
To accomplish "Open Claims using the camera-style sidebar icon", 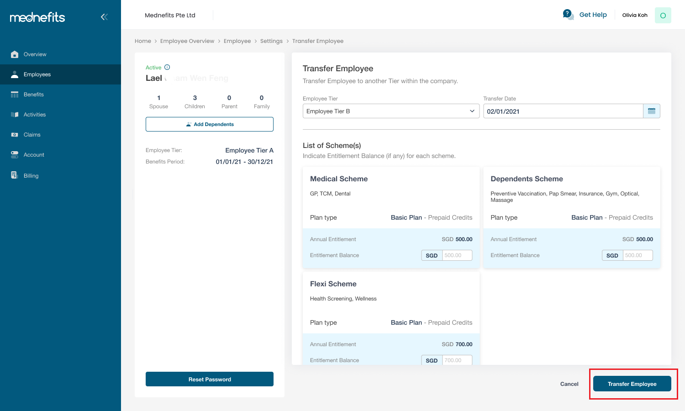I will click(x=14, y=134).
